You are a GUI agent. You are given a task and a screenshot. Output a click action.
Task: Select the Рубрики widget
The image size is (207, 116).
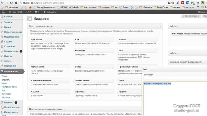(129, 92)
